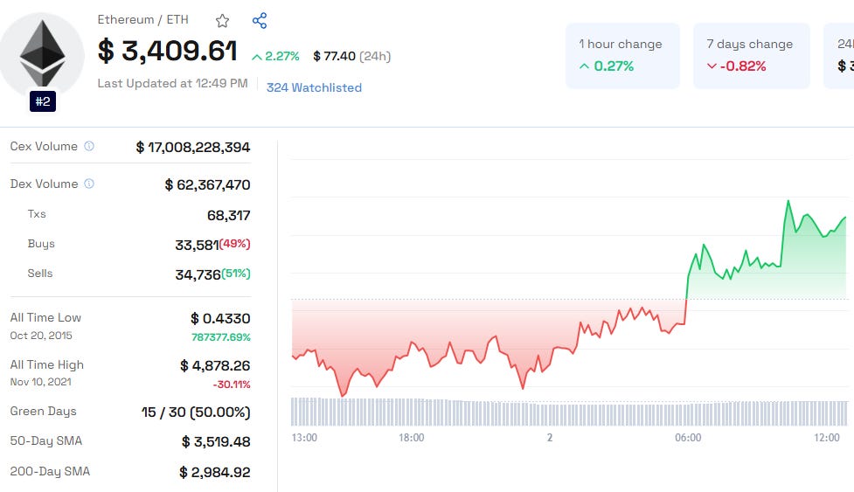Click the 06:00 chart axis label
This screenshot has height=492, width=854.
[688, 438]
